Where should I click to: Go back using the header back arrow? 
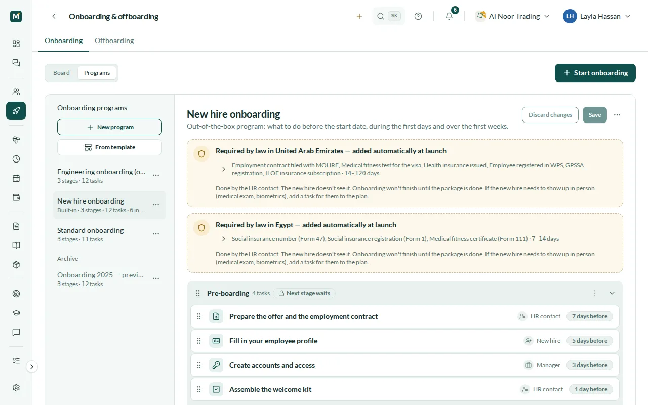(x=54, y=16)
